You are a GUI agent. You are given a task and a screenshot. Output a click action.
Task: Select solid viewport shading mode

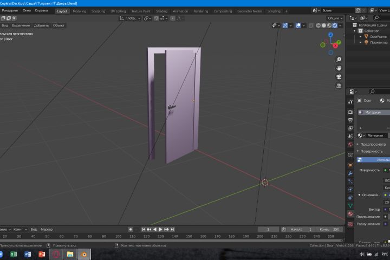point(323,25)
